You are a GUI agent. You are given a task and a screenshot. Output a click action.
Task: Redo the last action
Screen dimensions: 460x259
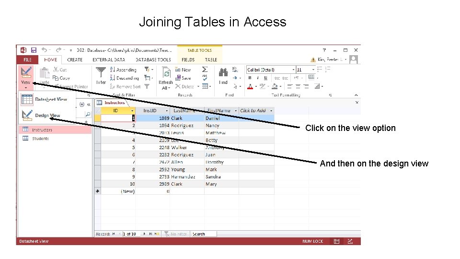click(x=58, y=50)
